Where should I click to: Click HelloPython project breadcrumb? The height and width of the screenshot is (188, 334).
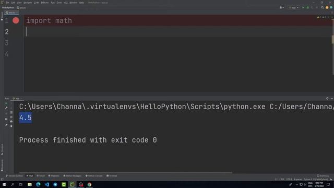8,8
